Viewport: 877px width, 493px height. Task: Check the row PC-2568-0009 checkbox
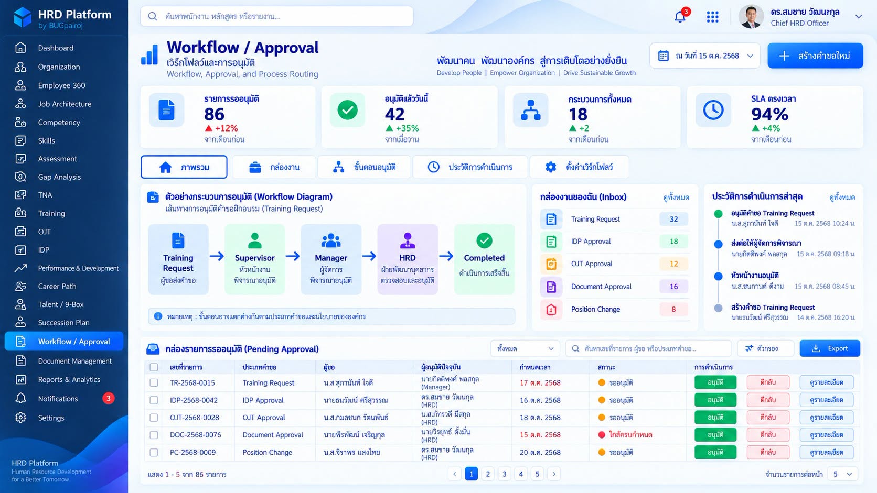click(154, 452)
